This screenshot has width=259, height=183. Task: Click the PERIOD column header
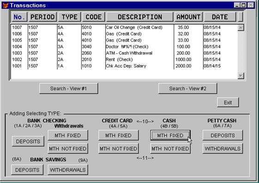(42, 17)
